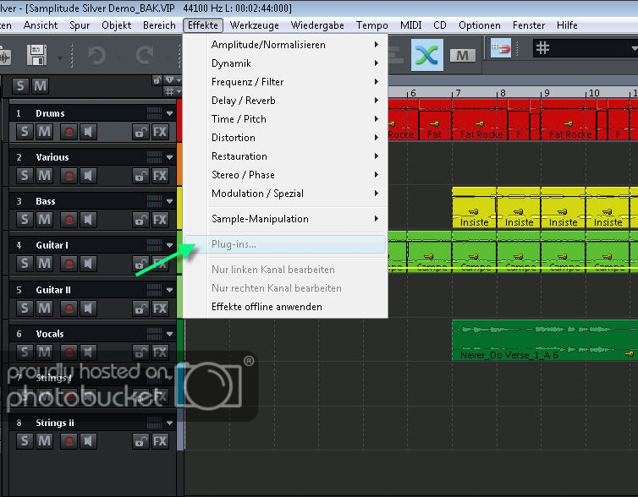Image resolution: width=638 pixels, height=497 pixels.
Task: Click the Redo arrow in toolbar
Action: (145, 56)
